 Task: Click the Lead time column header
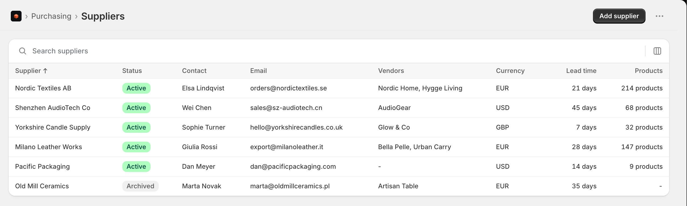pyautogui.click(x=581, y=71)
